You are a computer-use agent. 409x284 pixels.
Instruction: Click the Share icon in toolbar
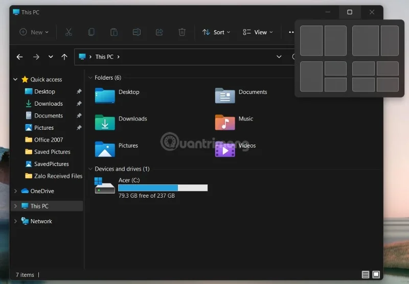click(x=160, y=32)
